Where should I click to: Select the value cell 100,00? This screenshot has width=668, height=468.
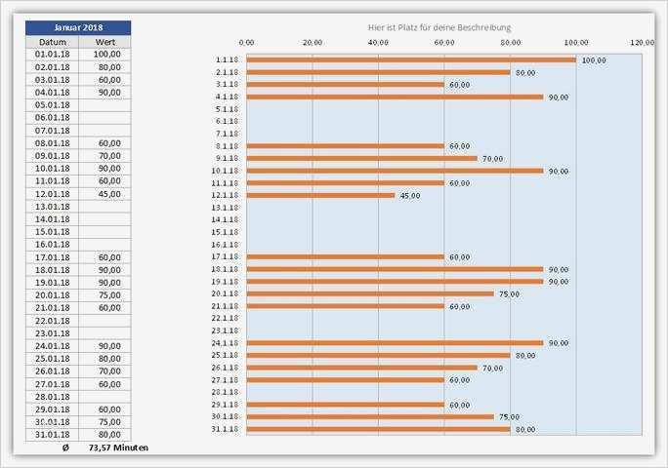[105, 54]
